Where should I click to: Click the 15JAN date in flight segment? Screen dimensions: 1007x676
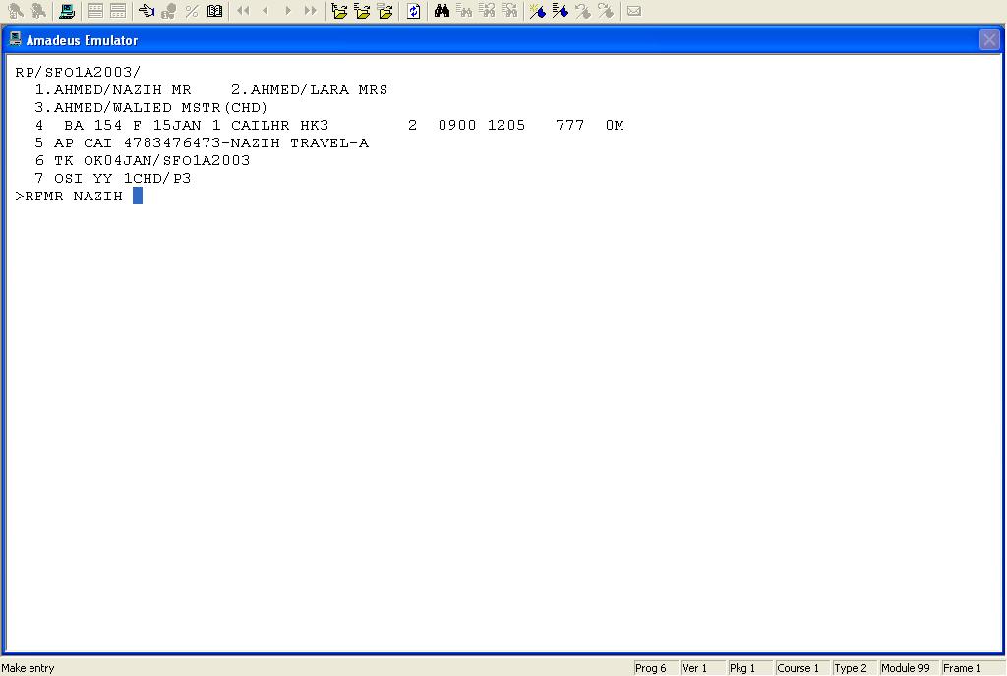177,125
